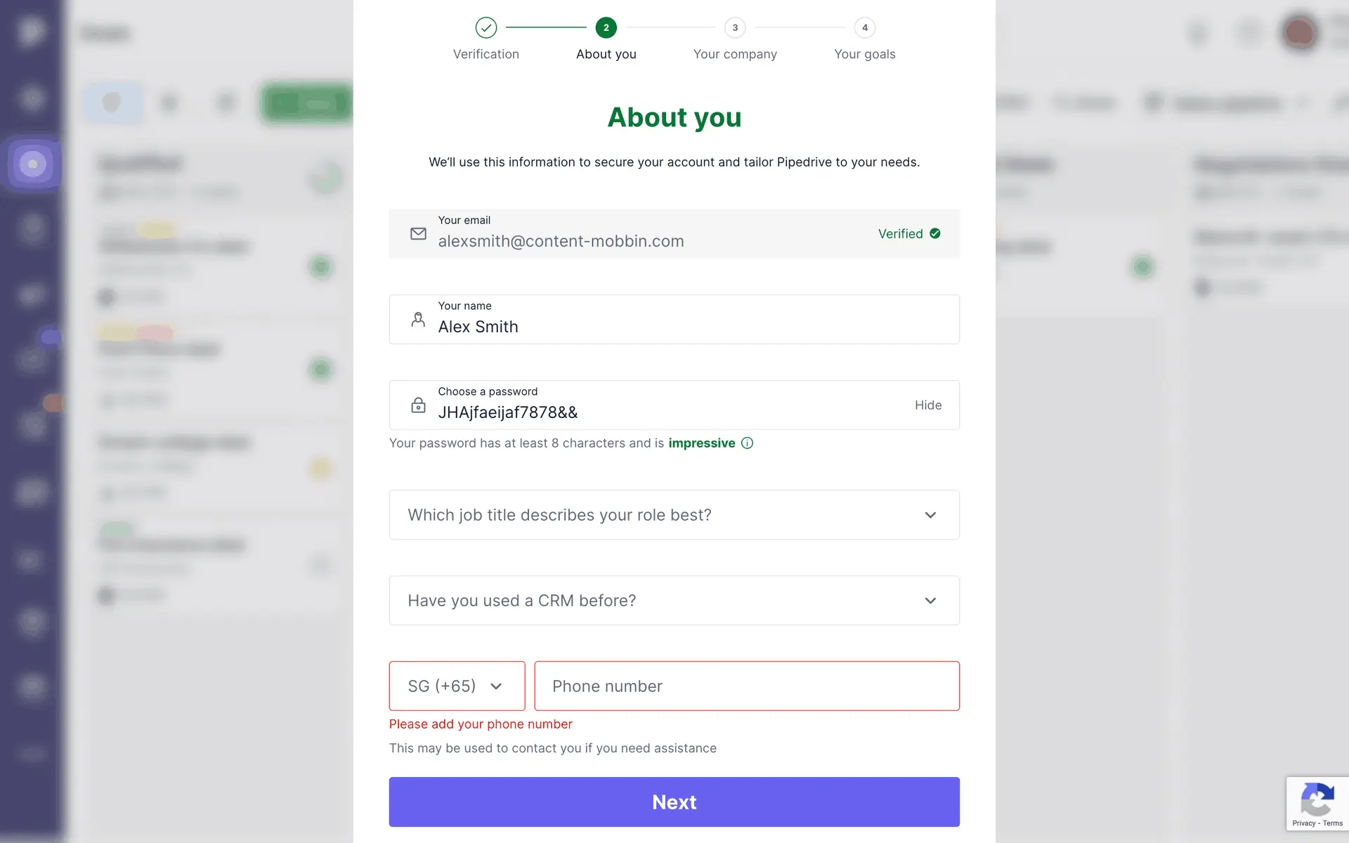Click the completed Verification step checkmark
The width and height of the screenshot is (1349, 843).
pos(485,28)
